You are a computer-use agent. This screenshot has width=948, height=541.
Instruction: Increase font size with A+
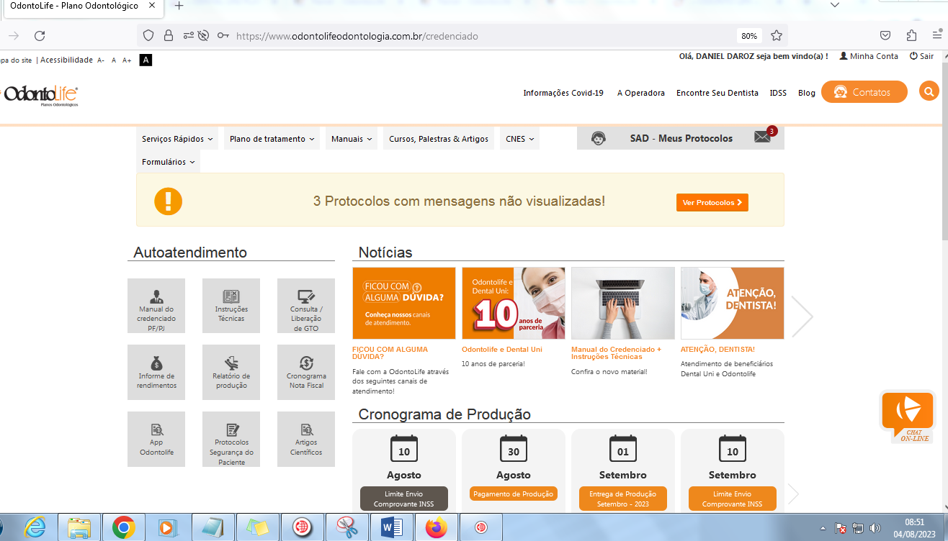[x=127, y=60]
